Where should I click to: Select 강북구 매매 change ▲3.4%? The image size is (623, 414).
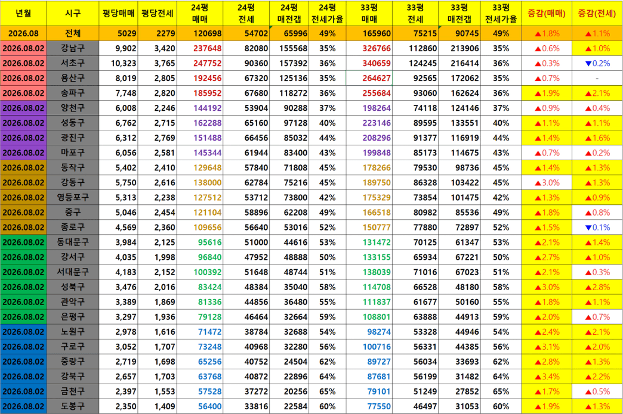tap(547, 376)
